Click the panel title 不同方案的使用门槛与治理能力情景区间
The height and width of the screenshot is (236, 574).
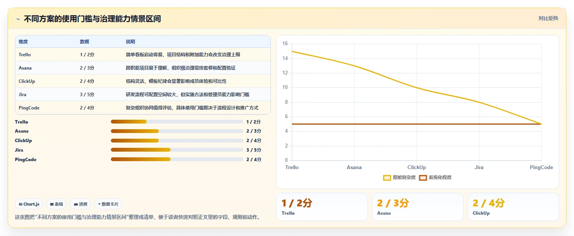(x=92, y=19)
